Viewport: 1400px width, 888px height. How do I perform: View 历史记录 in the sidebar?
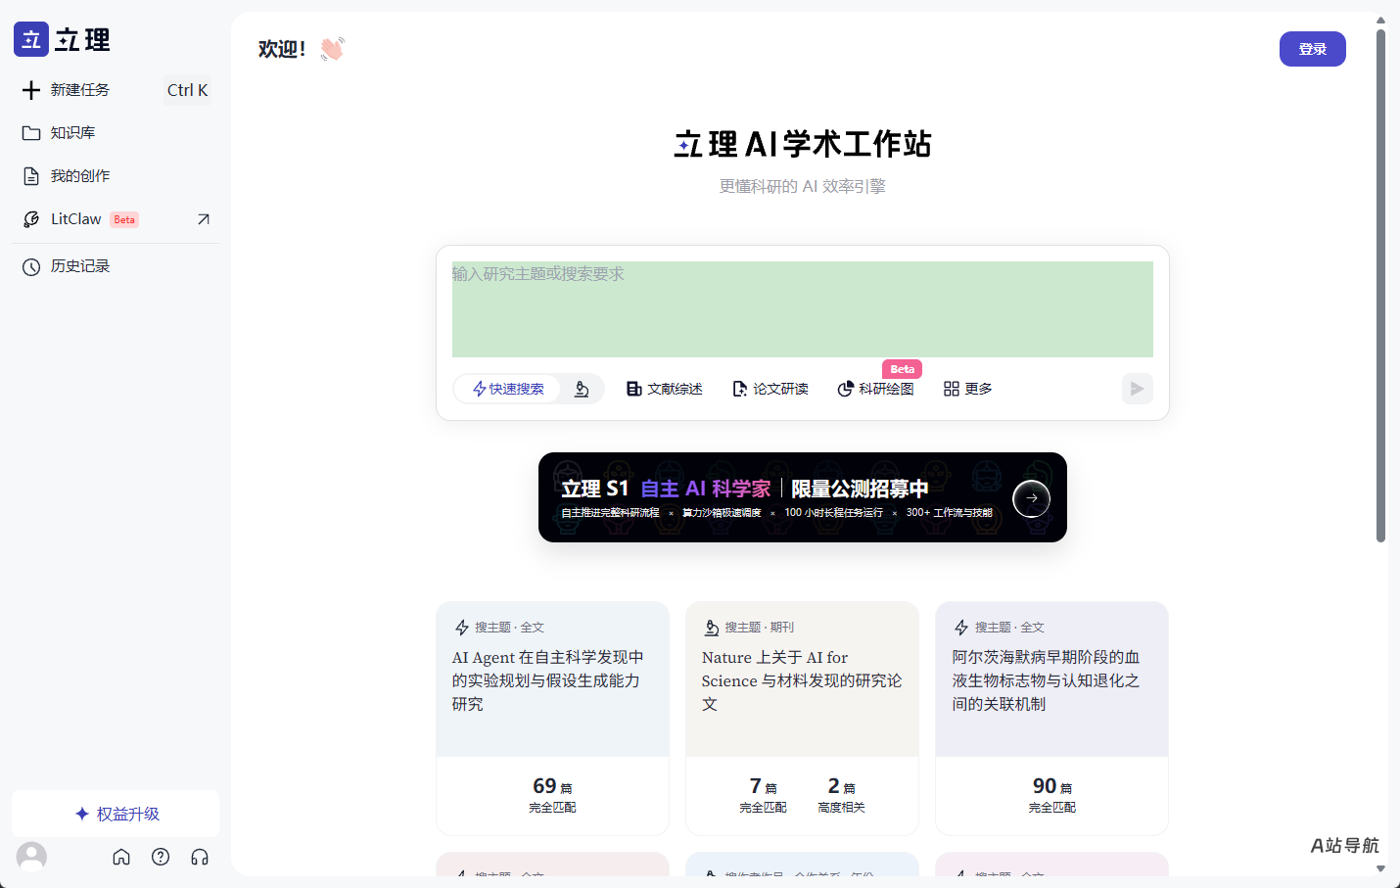point(116,266)
